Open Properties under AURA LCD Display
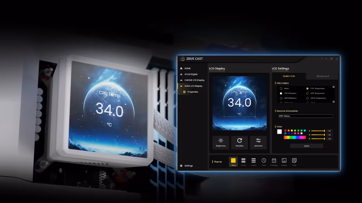The width and height of the screenshot is (362, 203). coord(191,92)
